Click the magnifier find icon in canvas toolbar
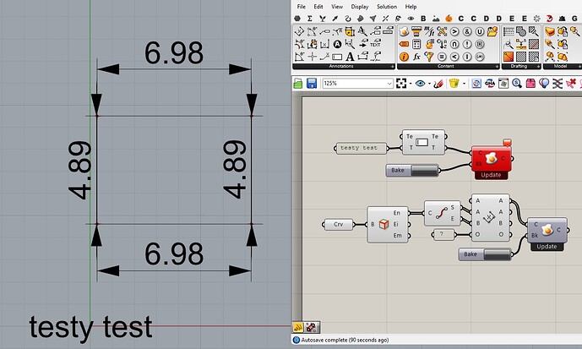 click(517, 83)
